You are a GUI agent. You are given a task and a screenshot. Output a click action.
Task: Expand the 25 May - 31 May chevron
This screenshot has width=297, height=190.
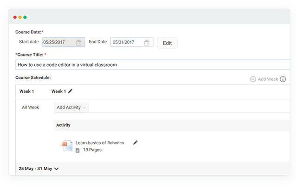pos(57,169)
